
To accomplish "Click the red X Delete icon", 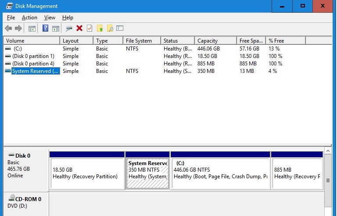I will 79,28.
